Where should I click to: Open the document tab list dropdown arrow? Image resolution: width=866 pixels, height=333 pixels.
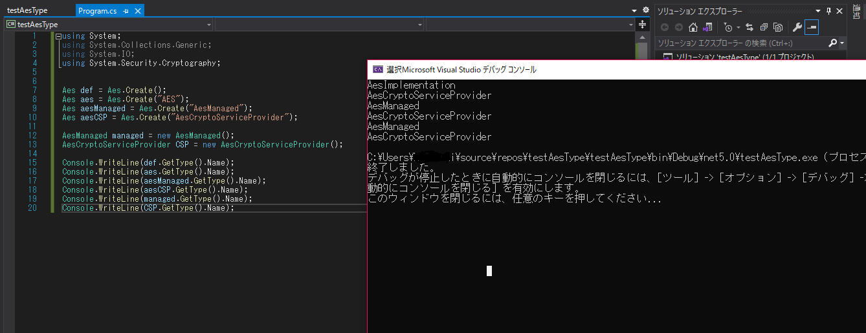coord(634,11)
